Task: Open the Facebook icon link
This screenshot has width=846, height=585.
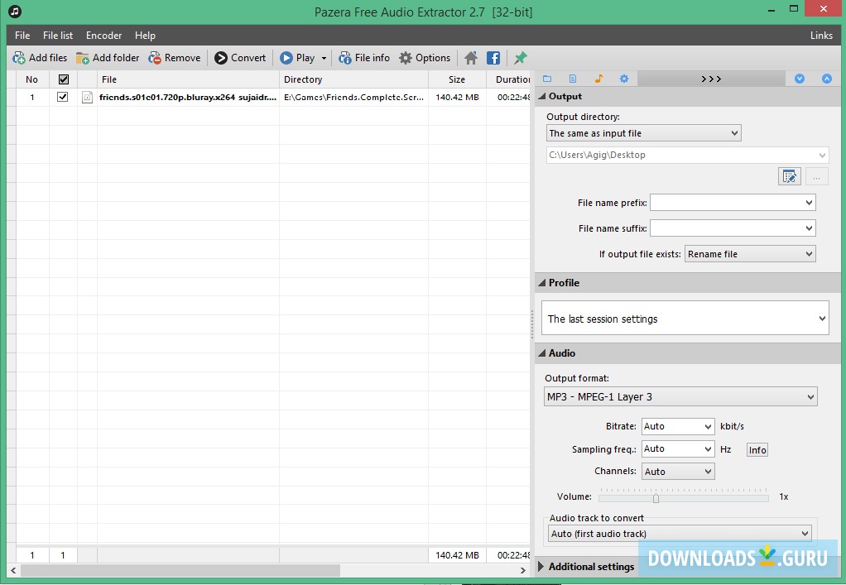Action: 493,58
